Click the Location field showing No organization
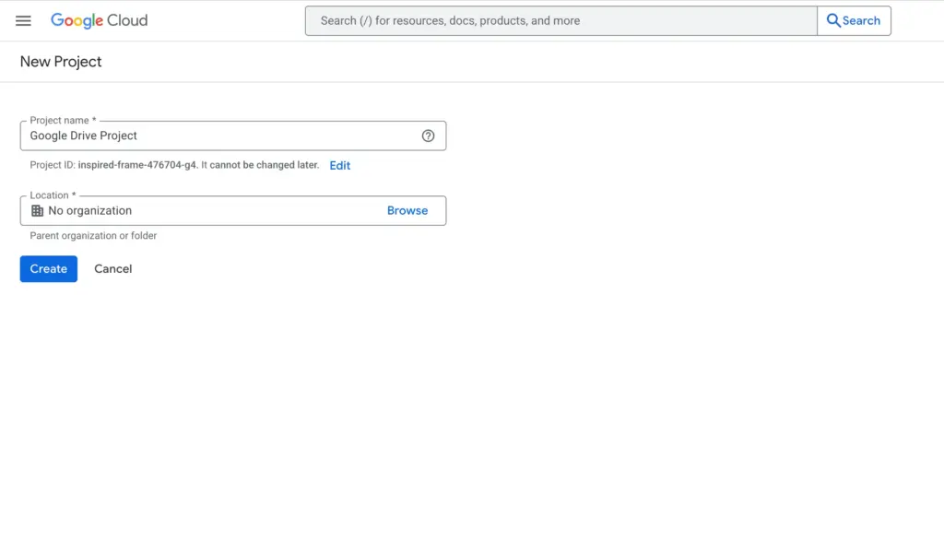The image size is (944, 543). 203,210
